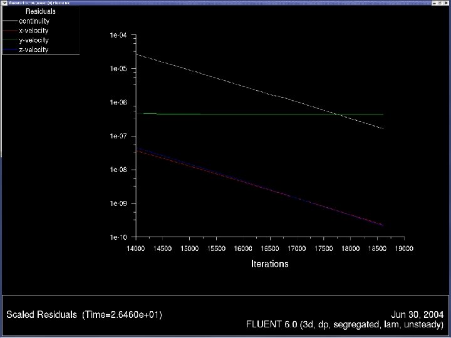Maximize the Fluent graphics window
Screen dimensions: 451x338
440,3
